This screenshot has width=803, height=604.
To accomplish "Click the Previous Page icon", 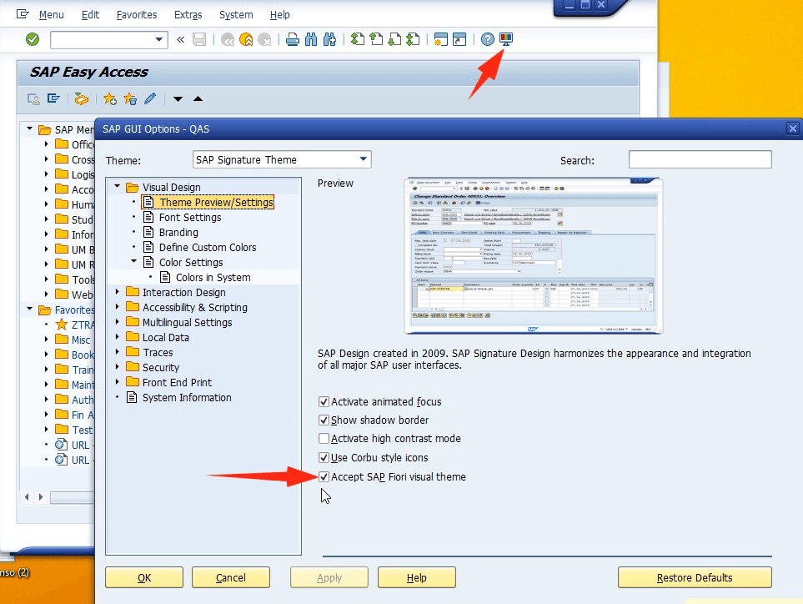I will (x=376, y=39).
